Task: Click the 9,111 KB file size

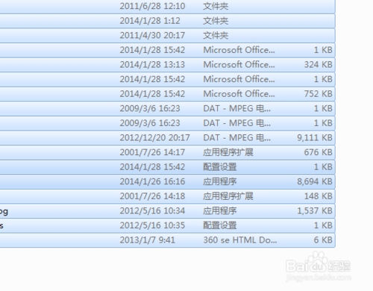Action: [315, 138]
